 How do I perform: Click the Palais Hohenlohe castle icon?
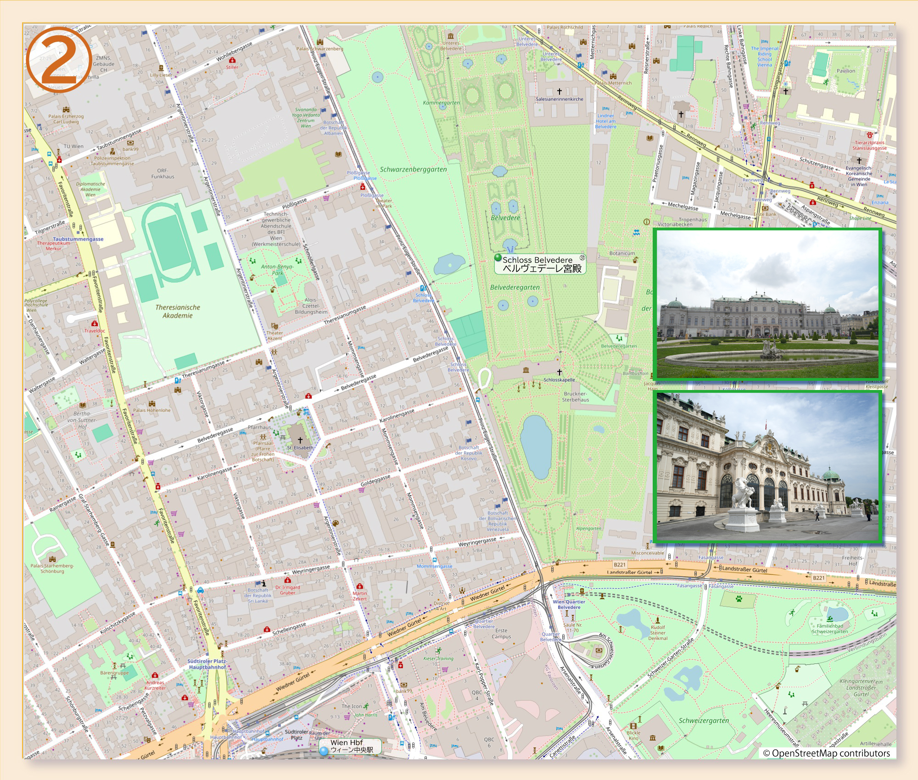[x=152, y=404]
